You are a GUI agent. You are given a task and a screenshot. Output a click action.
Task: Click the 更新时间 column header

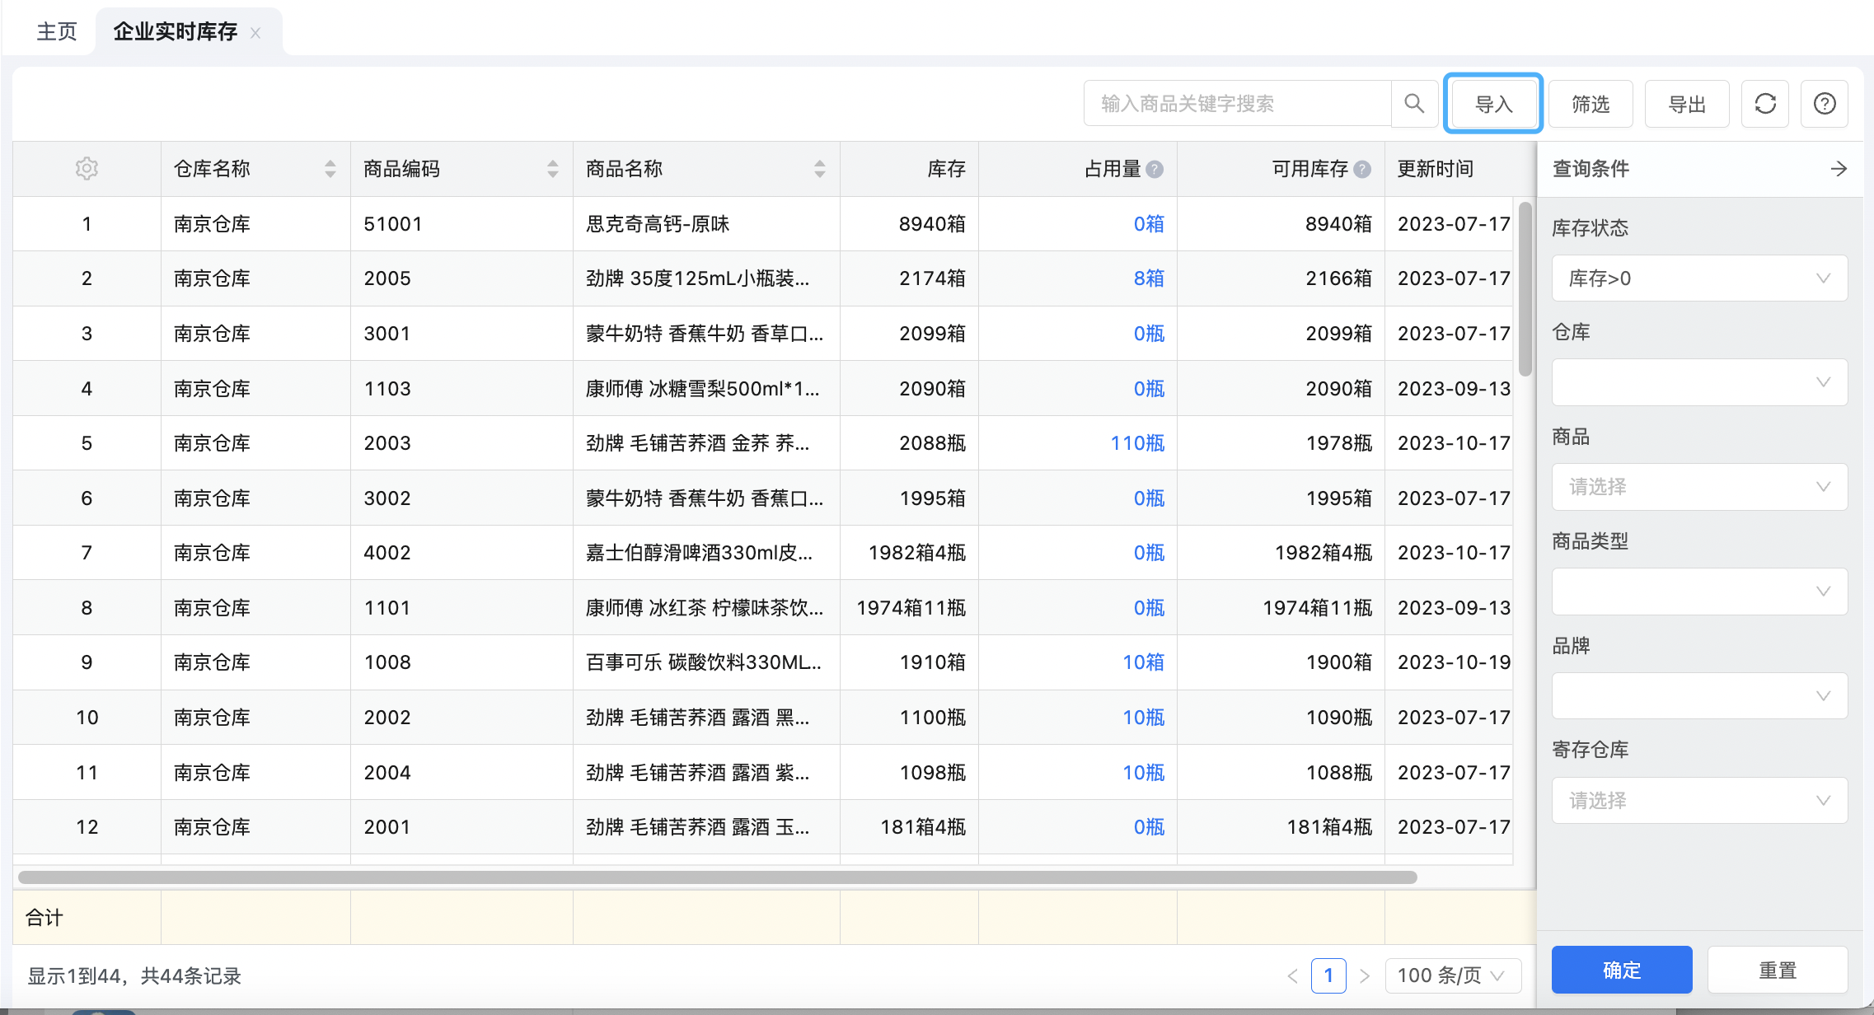1436,169
